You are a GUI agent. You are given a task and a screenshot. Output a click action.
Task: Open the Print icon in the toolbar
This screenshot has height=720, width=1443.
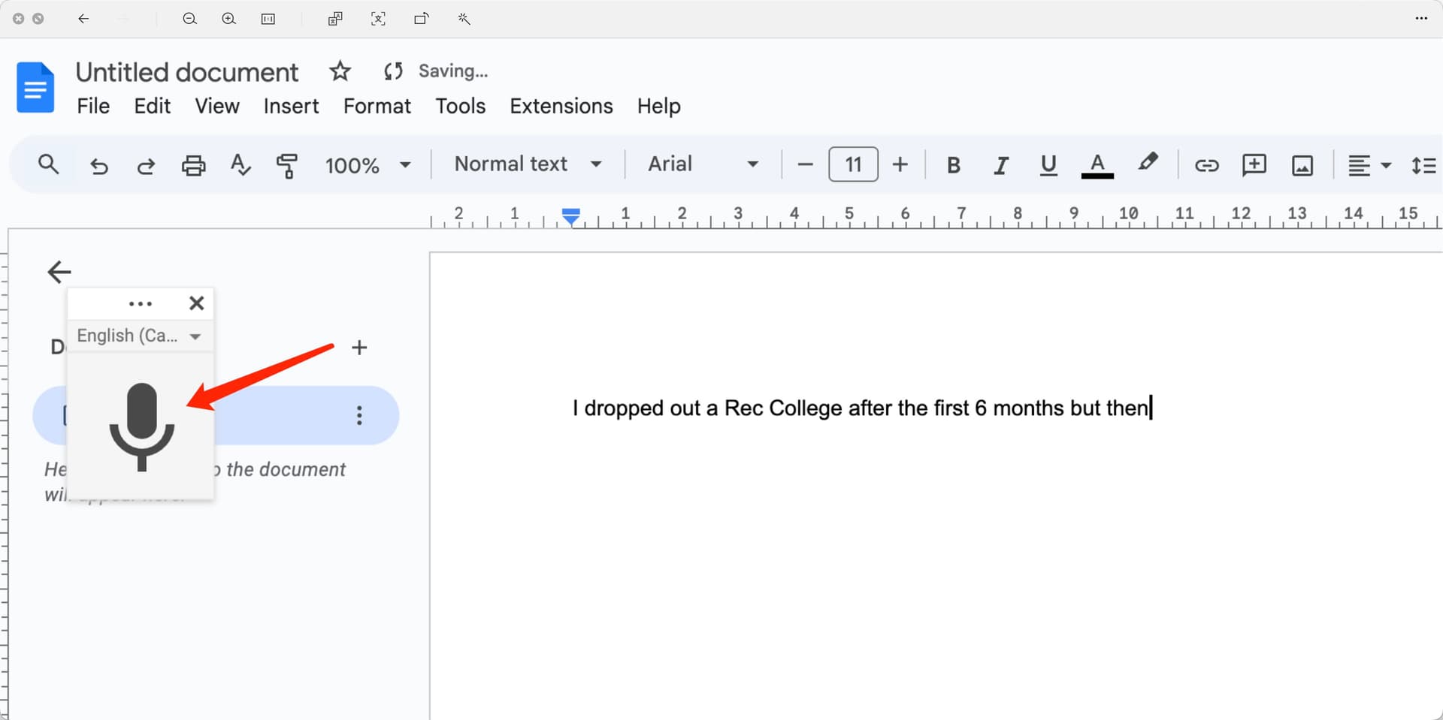[x=193, y=164]
